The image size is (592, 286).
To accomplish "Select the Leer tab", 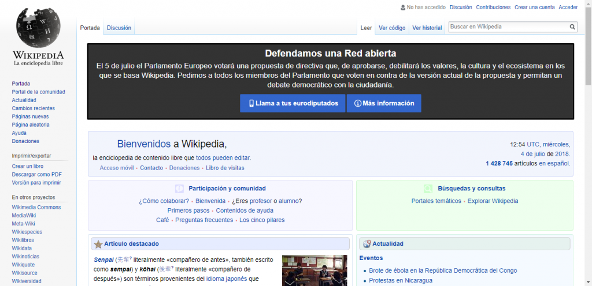I will tap(366, 28).
